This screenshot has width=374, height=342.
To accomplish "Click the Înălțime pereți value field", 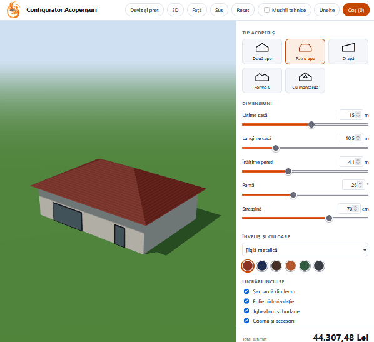I will coord(351,162).
